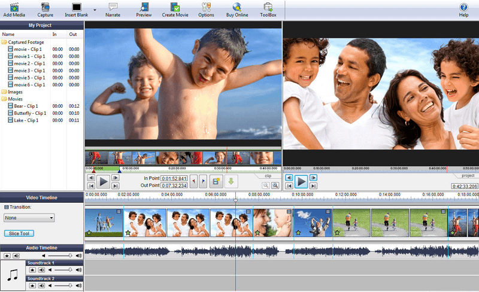Toggle Soundtrack 1 mute speaker button

(41, 270)
